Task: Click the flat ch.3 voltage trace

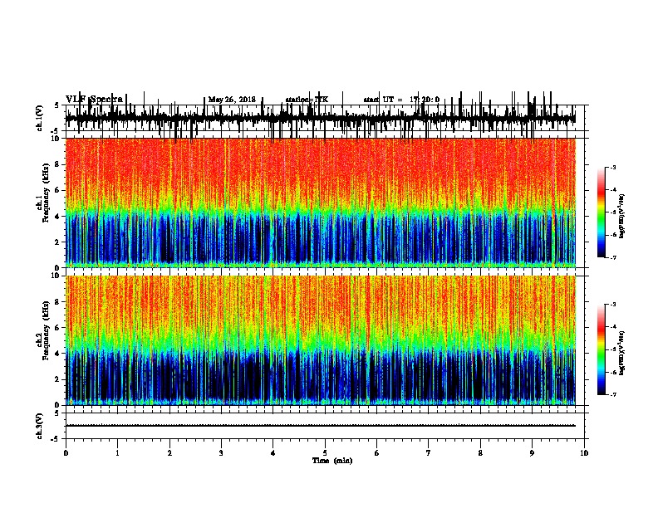Action: [x=320, y=426]
